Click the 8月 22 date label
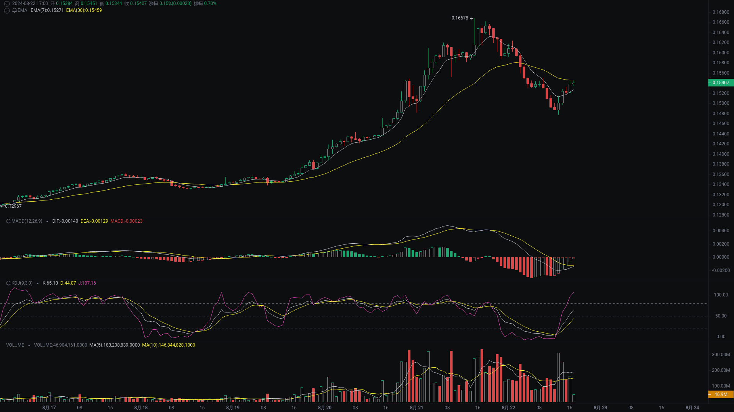Screen dimensions: 734x412 (508, 408)
